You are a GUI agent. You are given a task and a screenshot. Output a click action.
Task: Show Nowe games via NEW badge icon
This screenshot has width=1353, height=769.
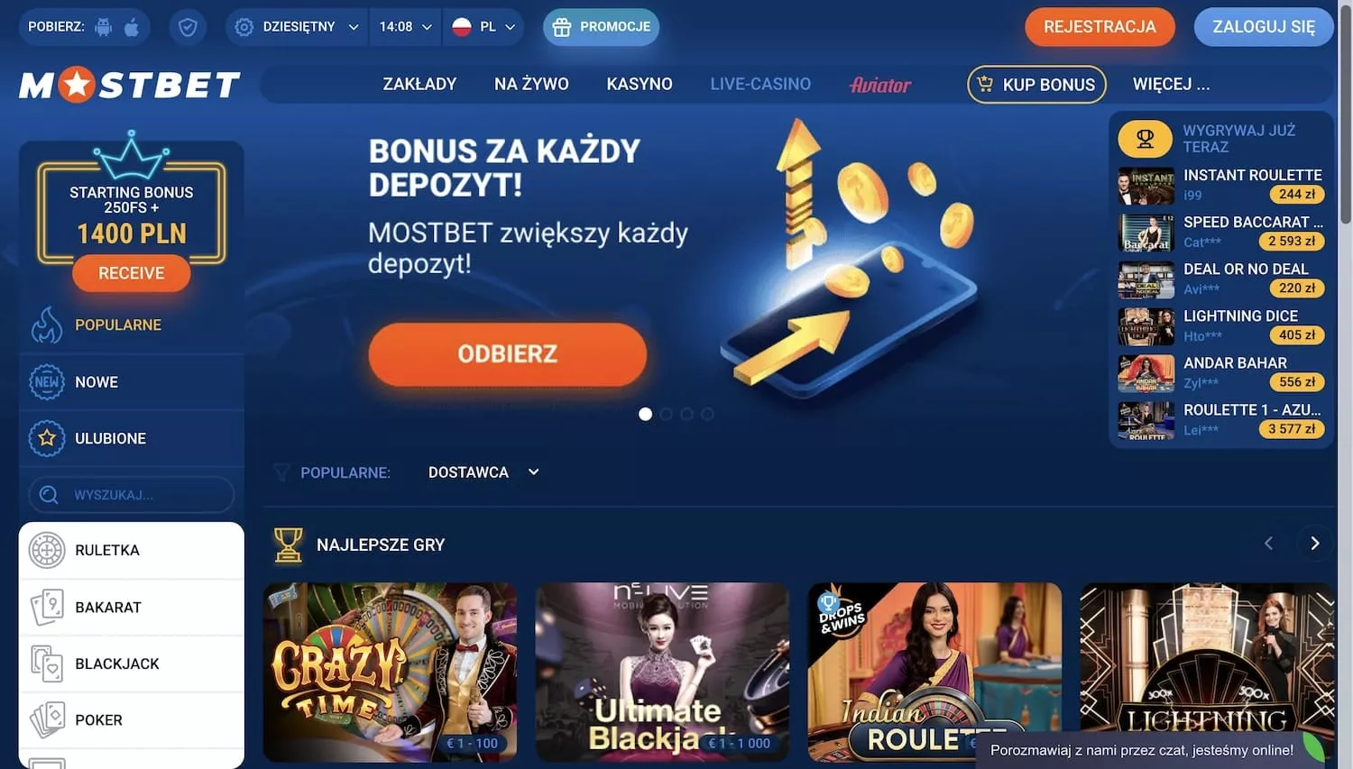(47, 381)
